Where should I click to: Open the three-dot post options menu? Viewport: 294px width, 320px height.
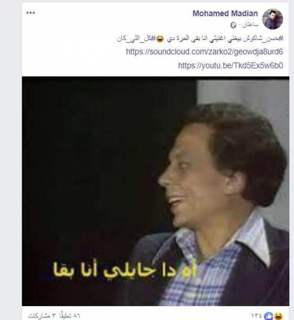click(31, 13)
